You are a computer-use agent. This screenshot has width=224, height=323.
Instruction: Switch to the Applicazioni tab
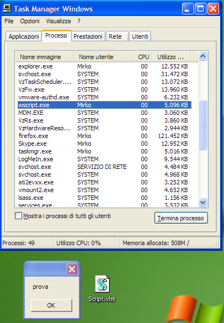point(24,36)
